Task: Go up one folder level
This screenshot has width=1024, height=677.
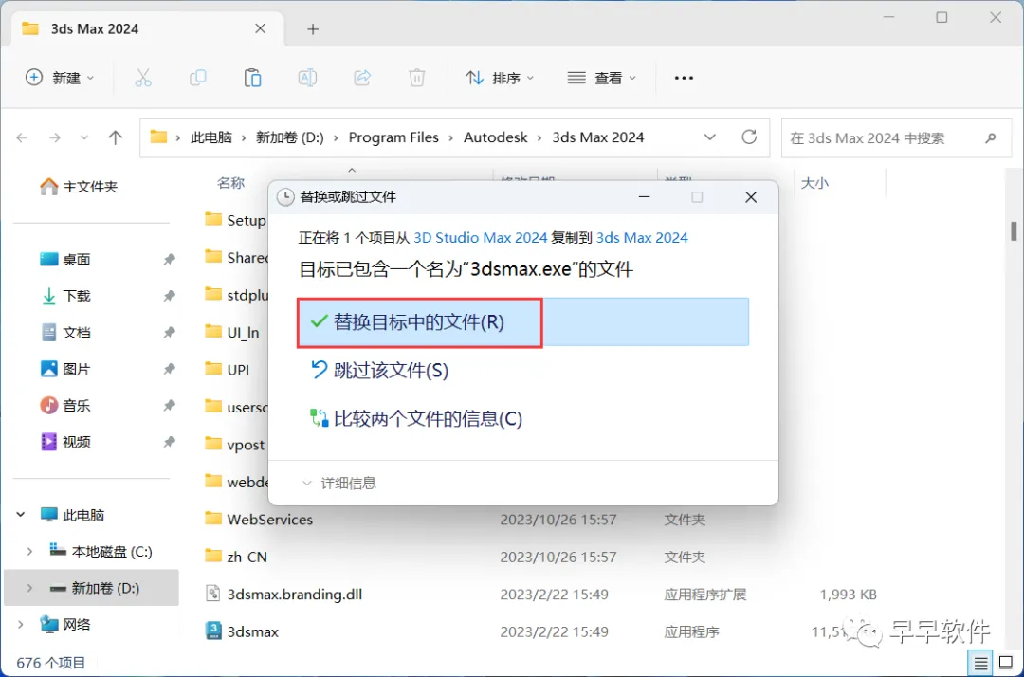Action: point(115,137)
